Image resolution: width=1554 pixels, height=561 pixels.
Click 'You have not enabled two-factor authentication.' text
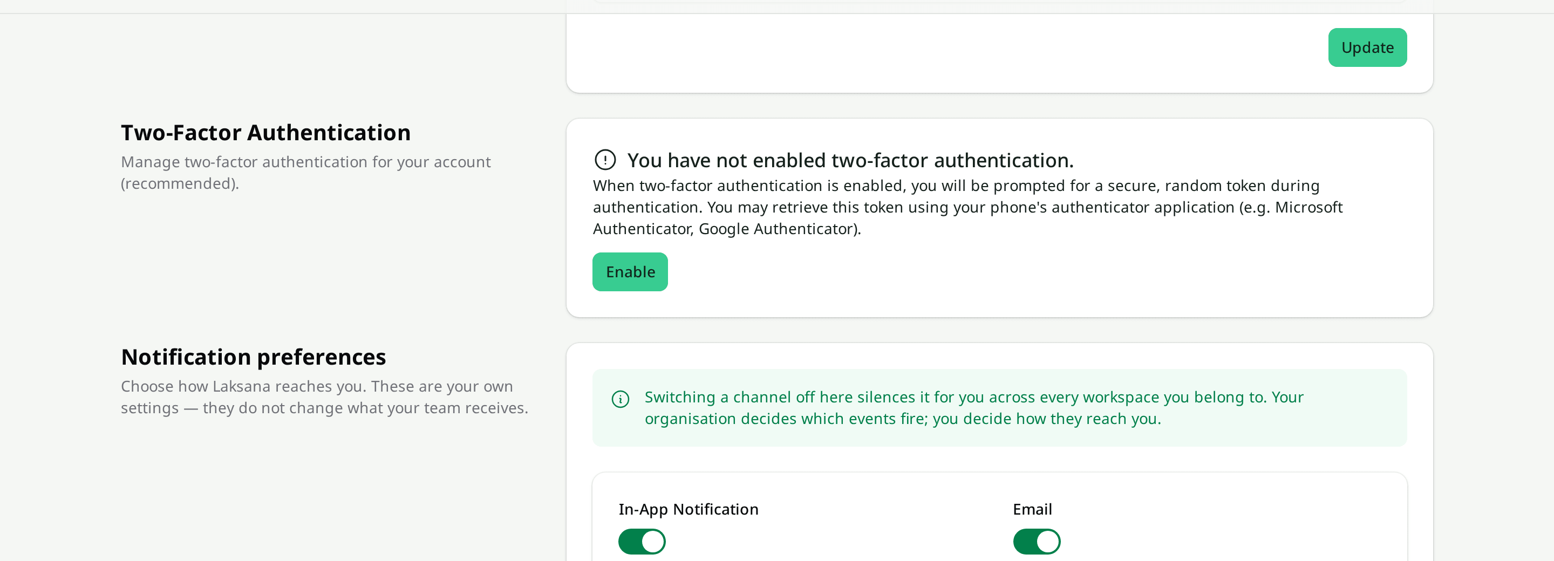click(850, 160)
